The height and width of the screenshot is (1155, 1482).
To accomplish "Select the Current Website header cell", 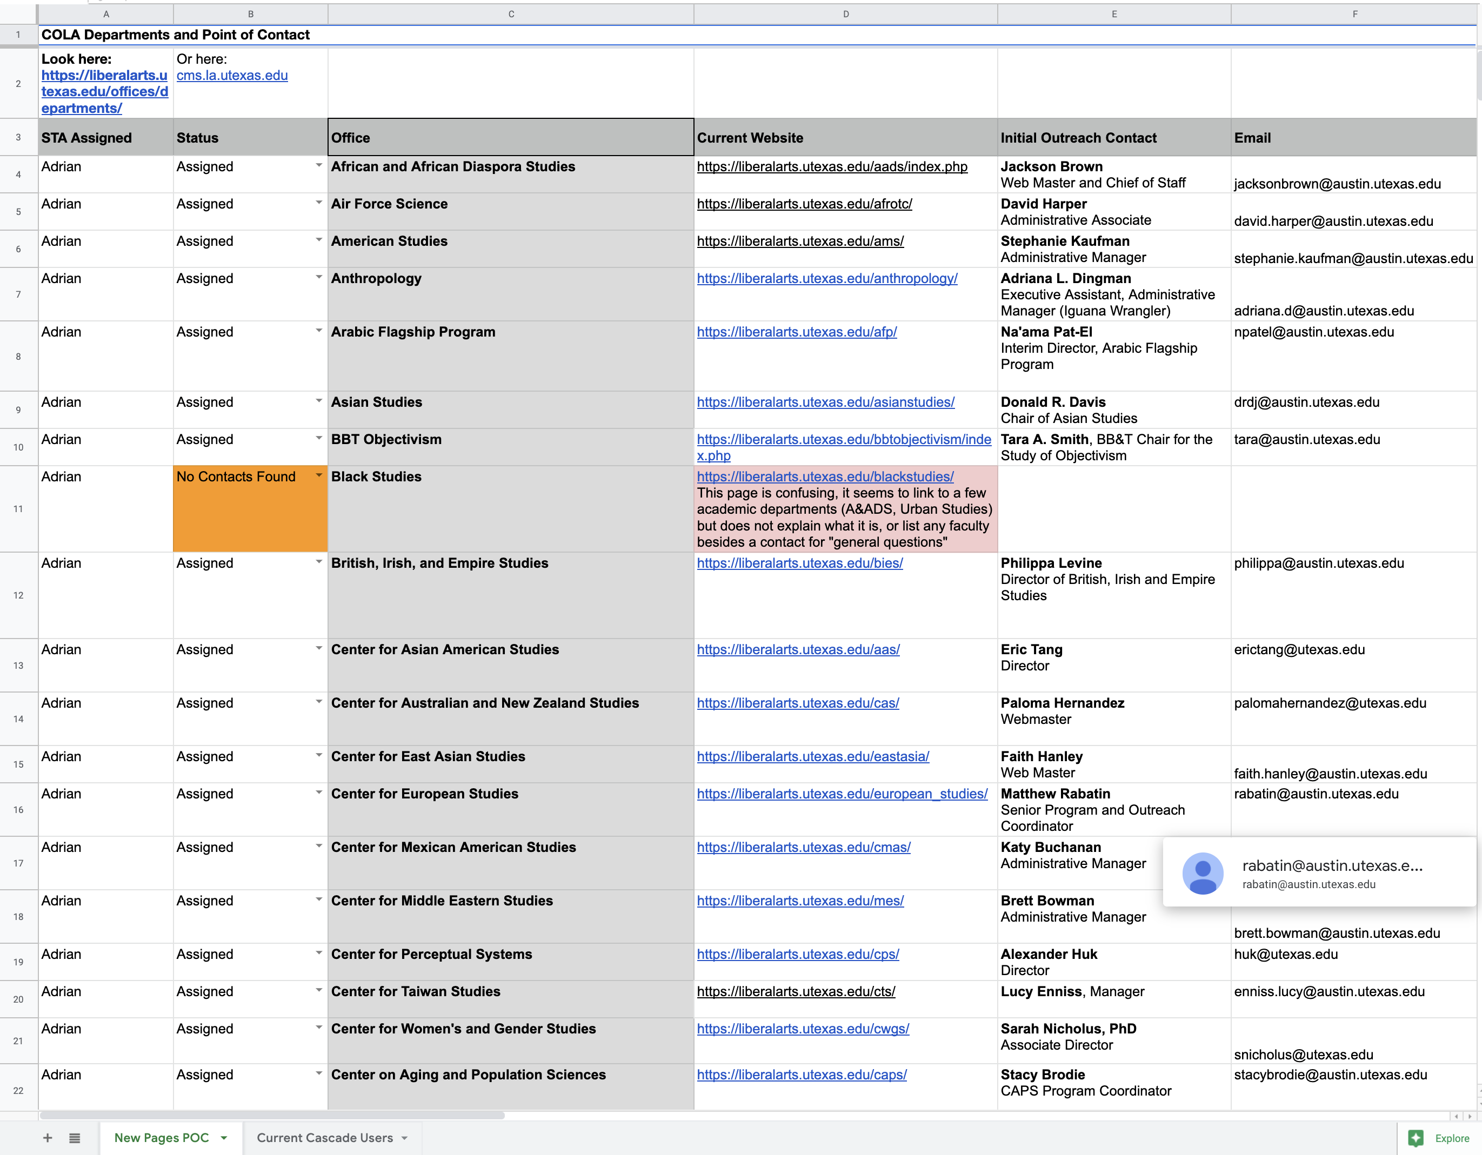I will 845,137.
